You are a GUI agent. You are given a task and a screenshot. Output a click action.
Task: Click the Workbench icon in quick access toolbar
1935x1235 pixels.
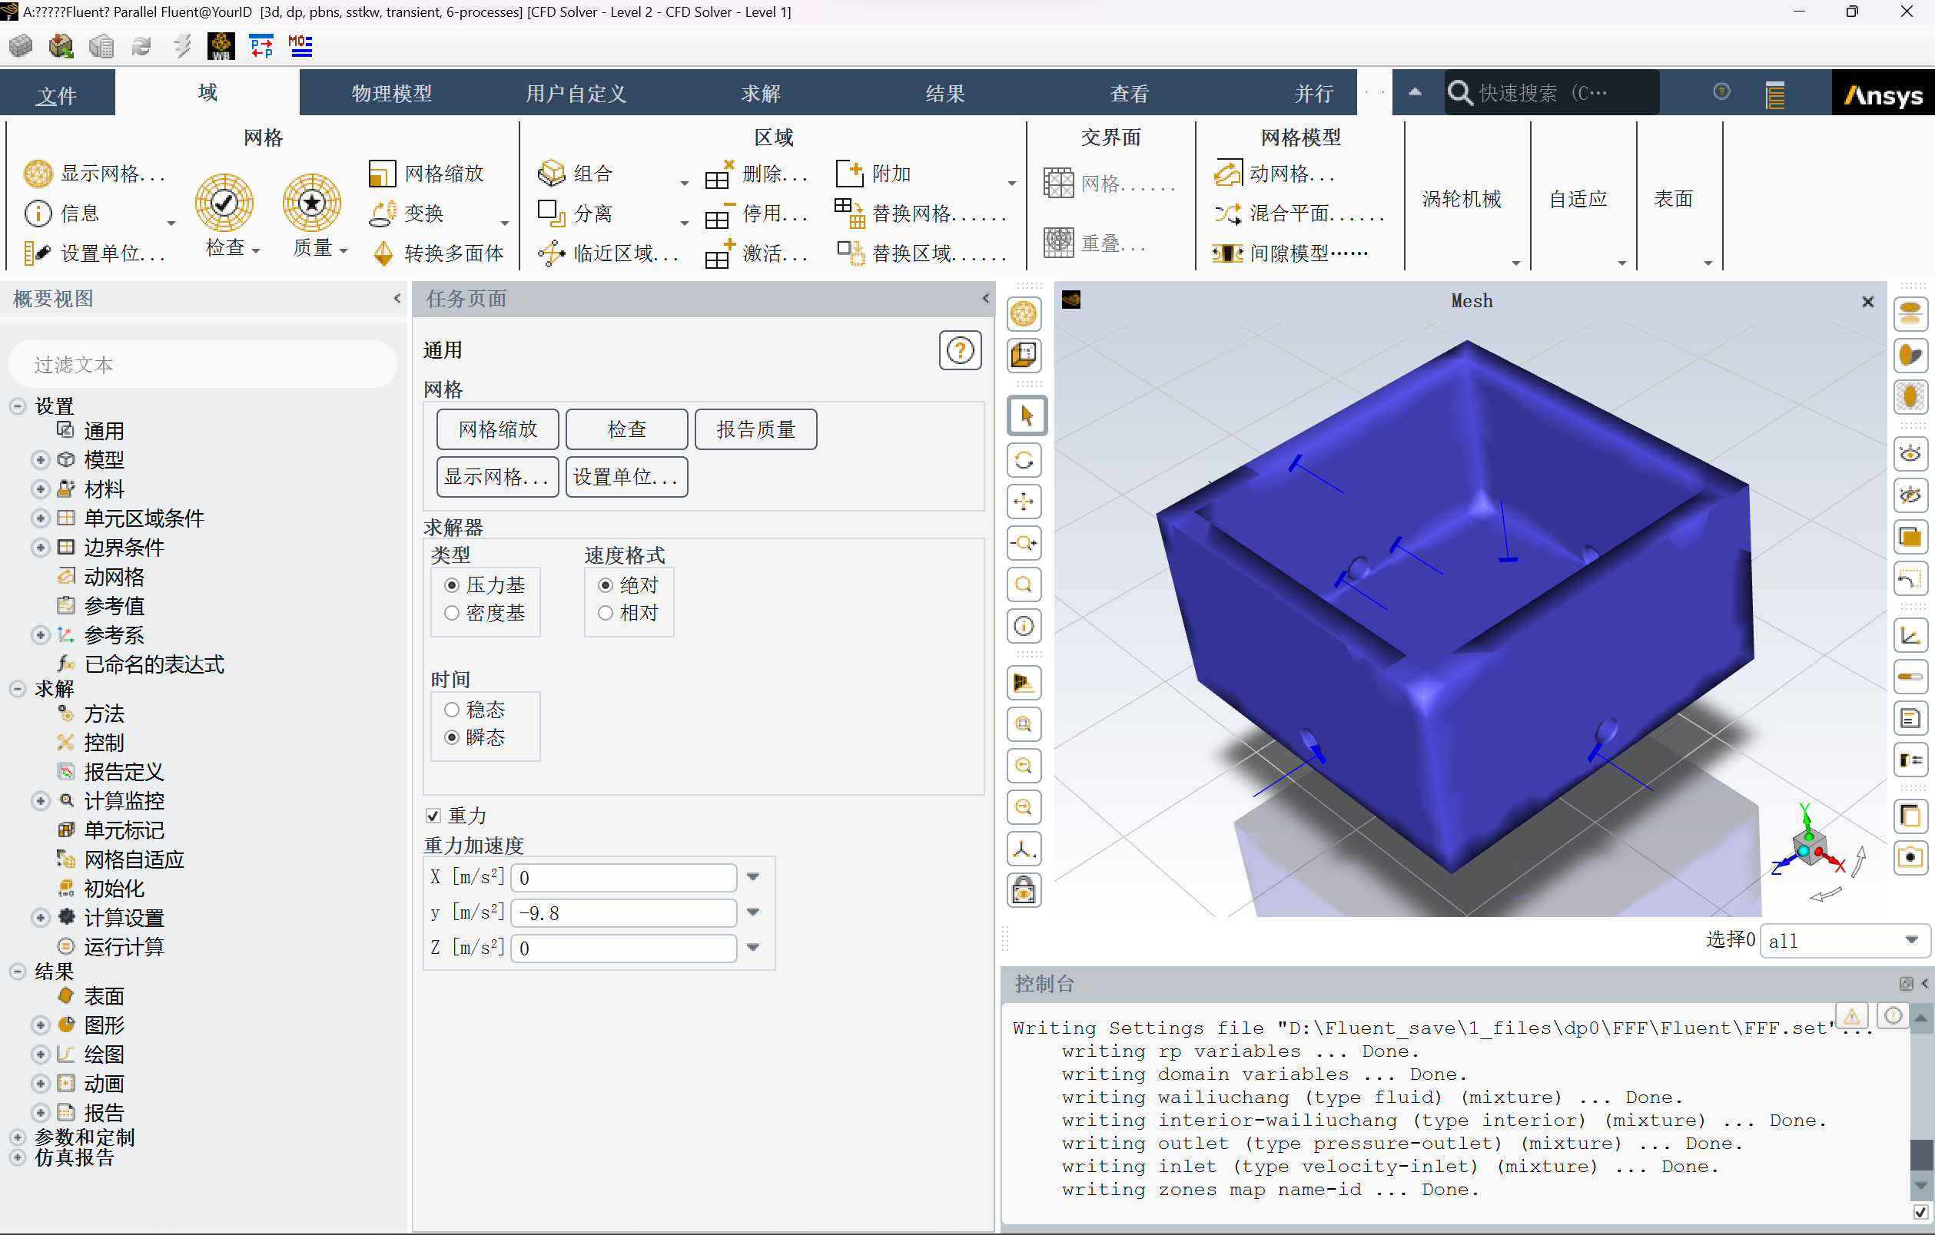221,46
